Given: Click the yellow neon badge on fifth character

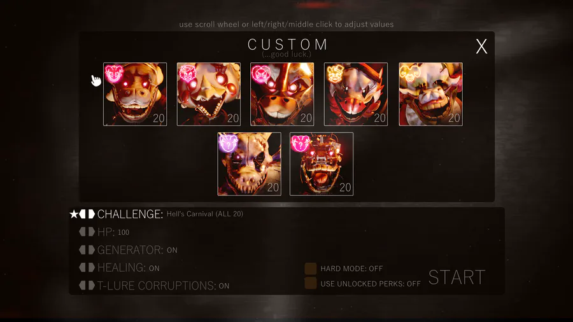Looking at the screenshot, I should coord(409,74).
